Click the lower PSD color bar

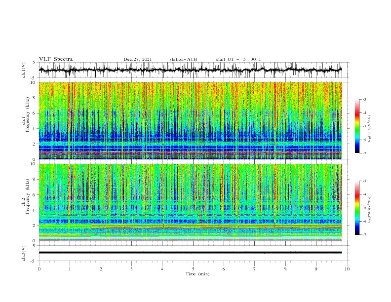(357, 208)
